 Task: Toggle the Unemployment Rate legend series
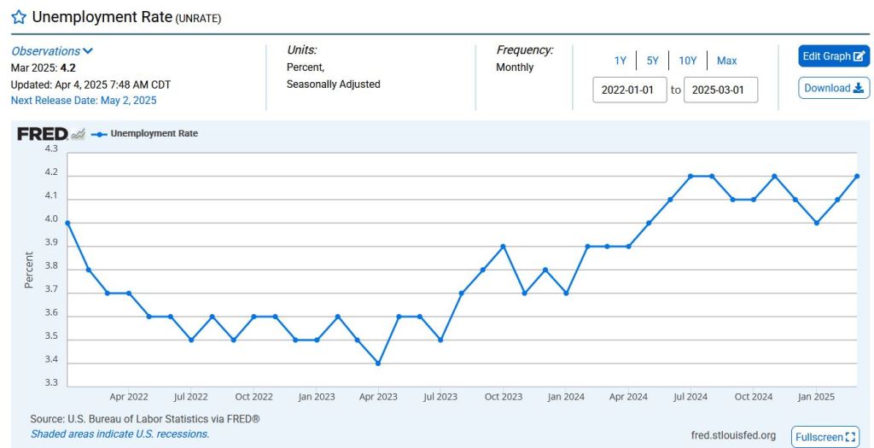pyautogui.click(x=145, y=134)
